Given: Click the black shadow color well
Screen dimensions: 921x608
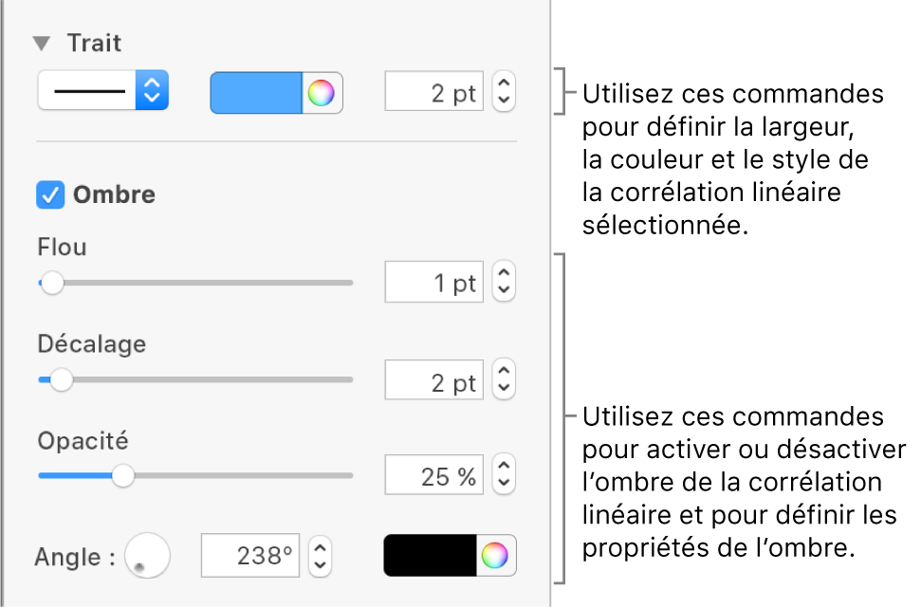Looking at the screenshot, I should [x=427, y=557].
